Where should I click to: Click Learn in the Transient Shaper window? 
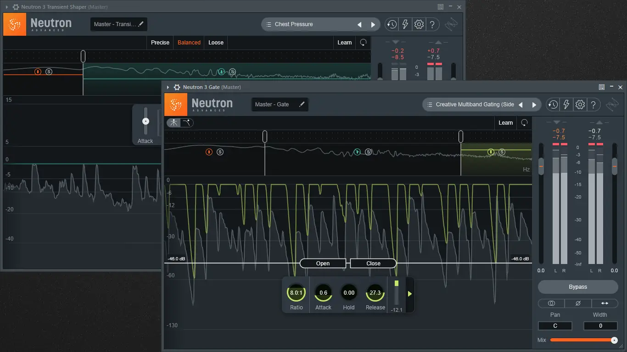tap(344, 42)
